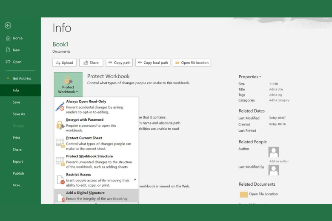This screenshot has height=221, width=332.
Task: Open Get Add-ins in the sidebar
Action: click(20, 78)
